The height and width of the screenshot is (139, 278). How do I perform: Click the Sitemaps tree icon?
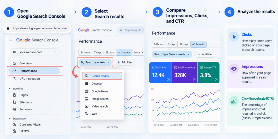click(14, 102)
